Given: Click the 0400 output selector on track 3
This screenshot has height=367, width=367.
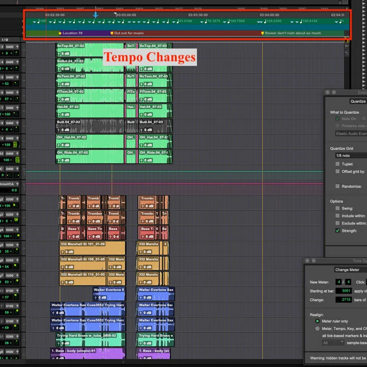Looking at the screenshot, I should (10, 47).
